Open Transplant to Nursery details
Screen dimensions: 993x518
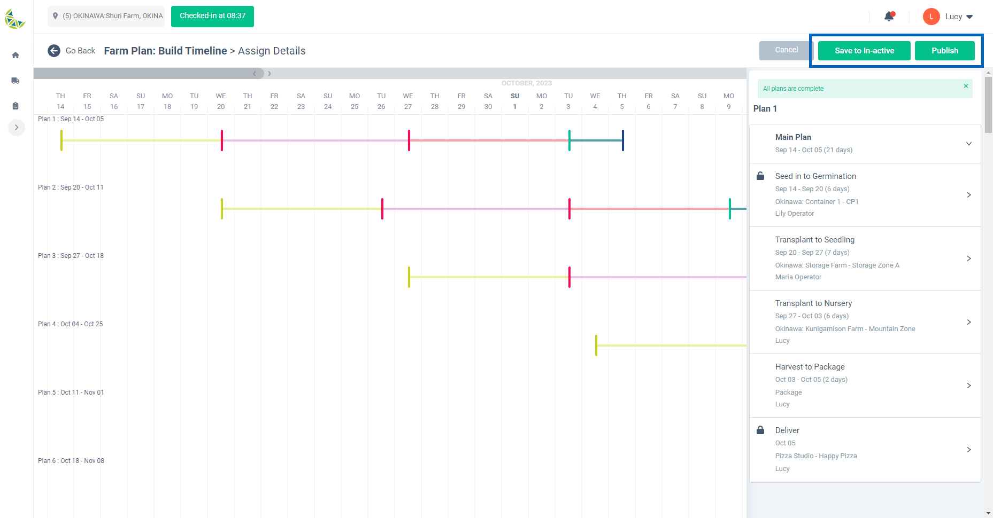pyautogui.click(x=969, y=322)
